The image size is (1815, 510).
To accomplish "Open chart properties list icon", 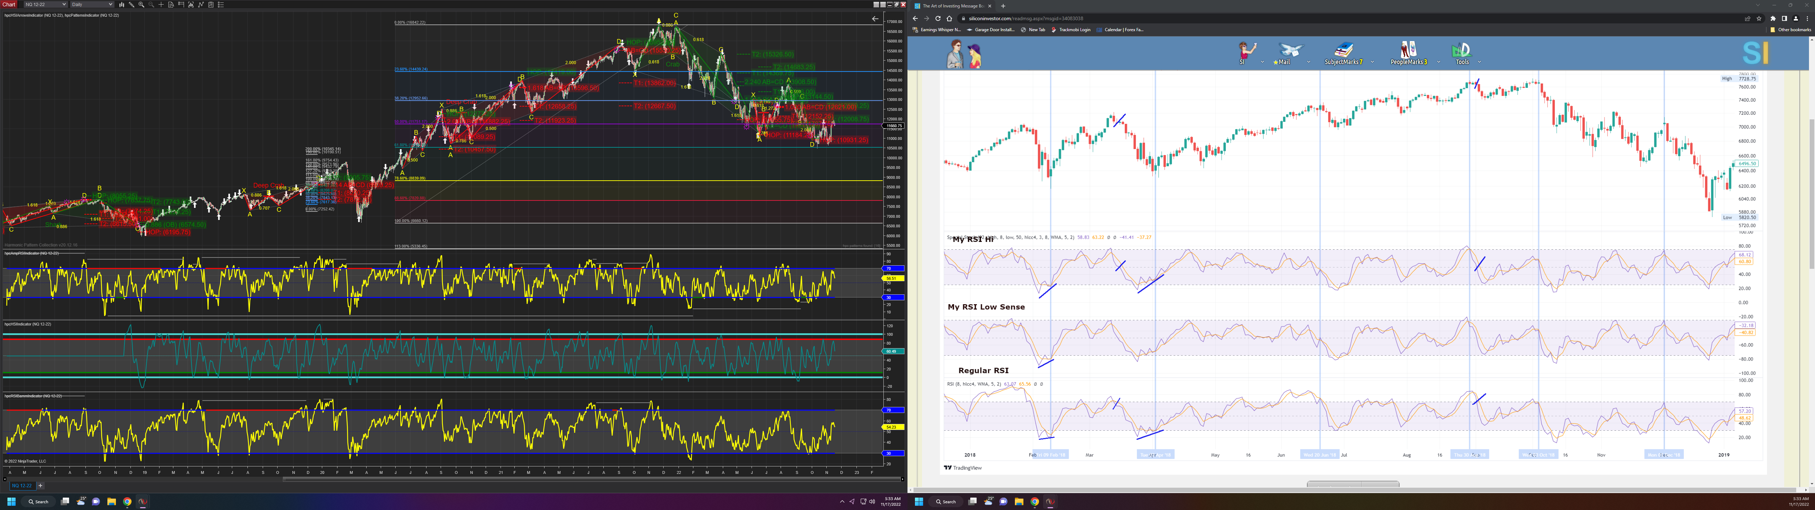I will pos(220,4).
